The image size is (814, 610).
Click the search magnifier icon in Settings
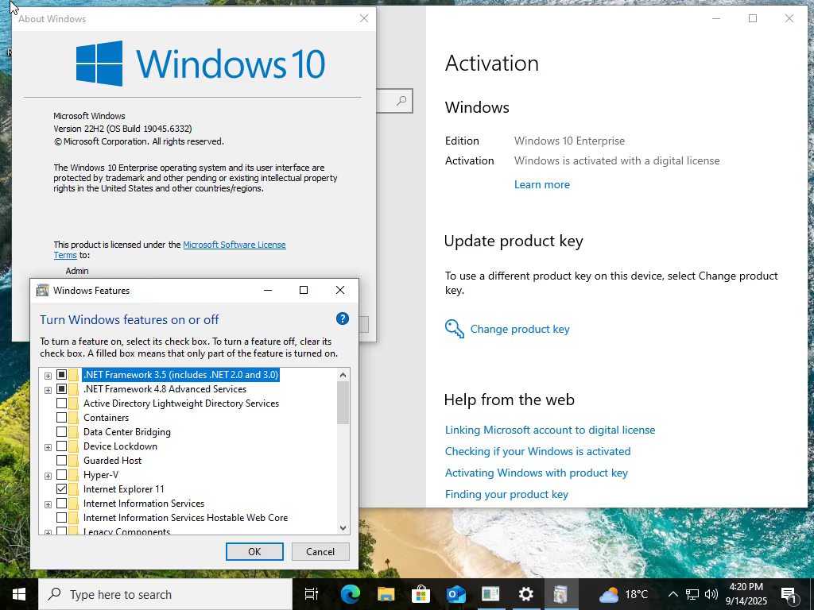tap(401, 101)
